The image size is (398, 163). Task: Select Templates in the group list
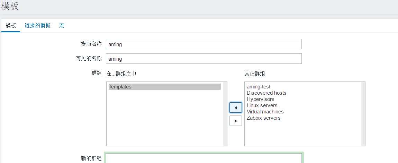(x=165, y=87)
